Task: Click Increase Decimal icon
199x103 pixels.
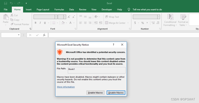Action: click(x=153, y=23)
